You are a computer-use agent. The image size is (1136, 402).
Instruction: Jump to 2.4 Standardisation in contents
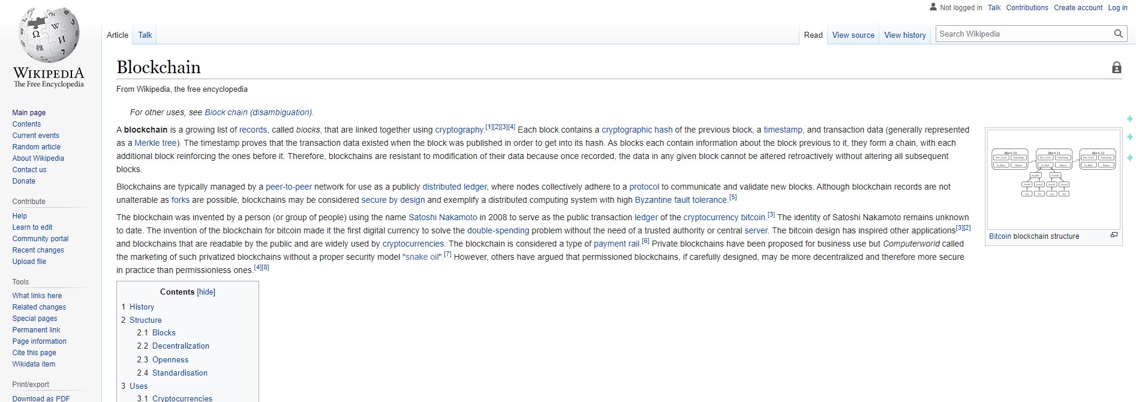[x=179, y=373]
